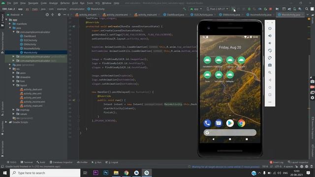Open the Phone app on the emulator screen
The image size is (315, 177).
[207, 123]
